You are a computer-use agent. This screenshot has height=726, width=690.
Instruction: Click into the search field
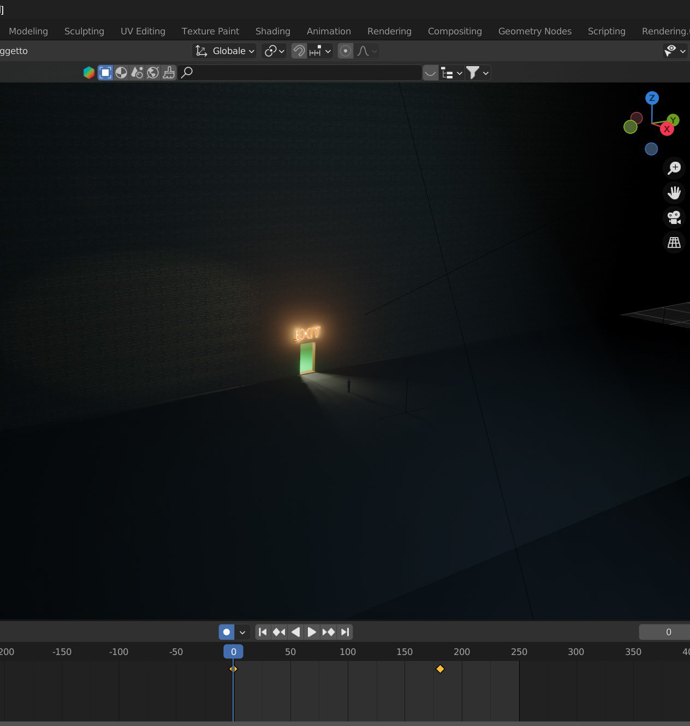point(300,73)
